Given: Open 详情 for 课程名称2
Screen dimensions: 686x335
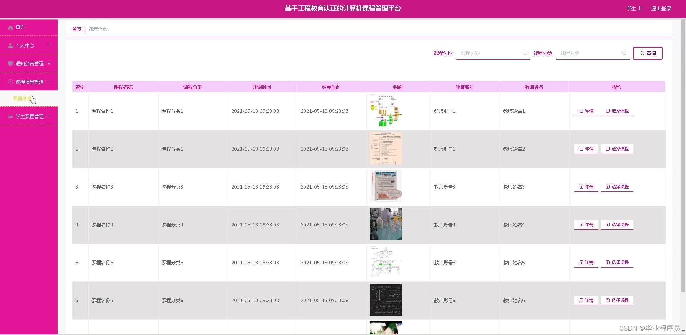Looking at the screenshot, I should [586, 149].
